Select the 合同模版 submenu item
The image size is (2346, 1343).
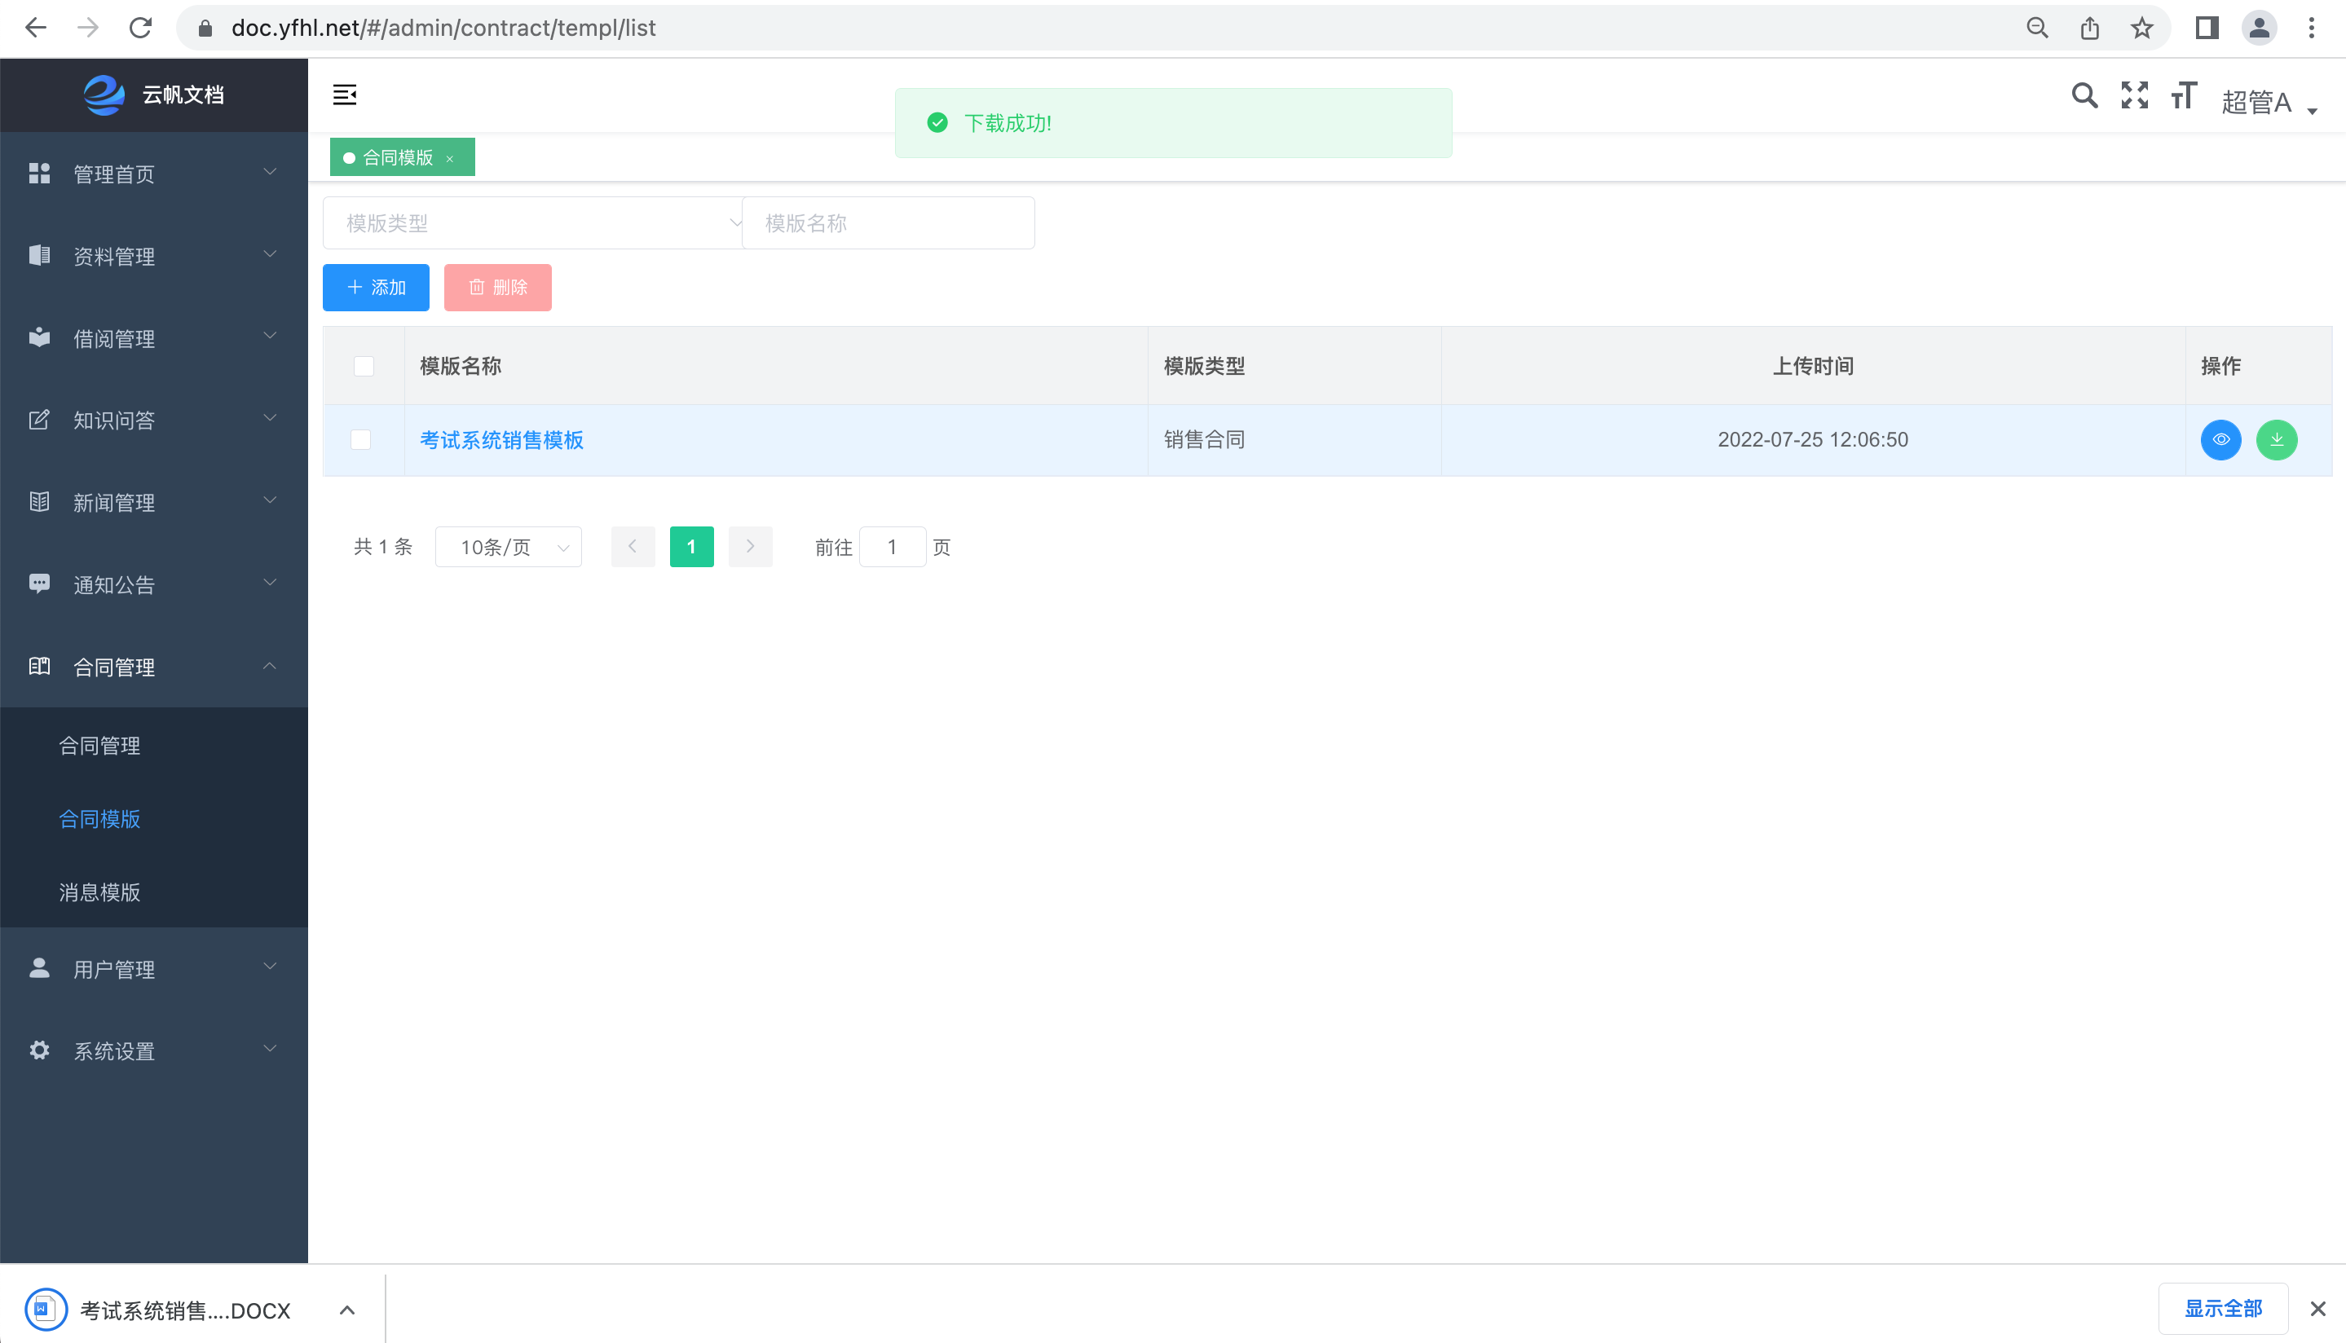point(154,818)
